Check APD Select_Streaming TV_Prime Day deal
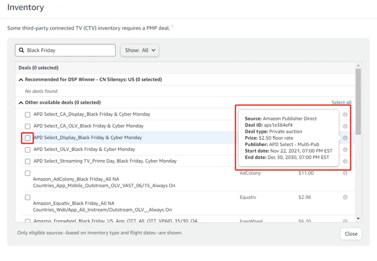 click(x=28, y=161)
